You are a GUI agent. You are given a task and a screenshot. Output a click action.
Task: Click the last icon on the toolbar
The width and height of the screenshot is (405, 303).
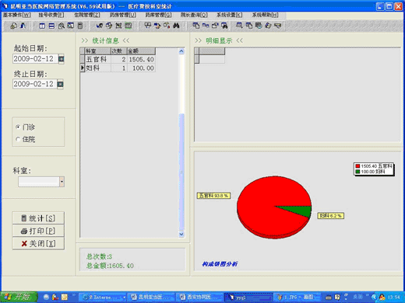[278, 26]
